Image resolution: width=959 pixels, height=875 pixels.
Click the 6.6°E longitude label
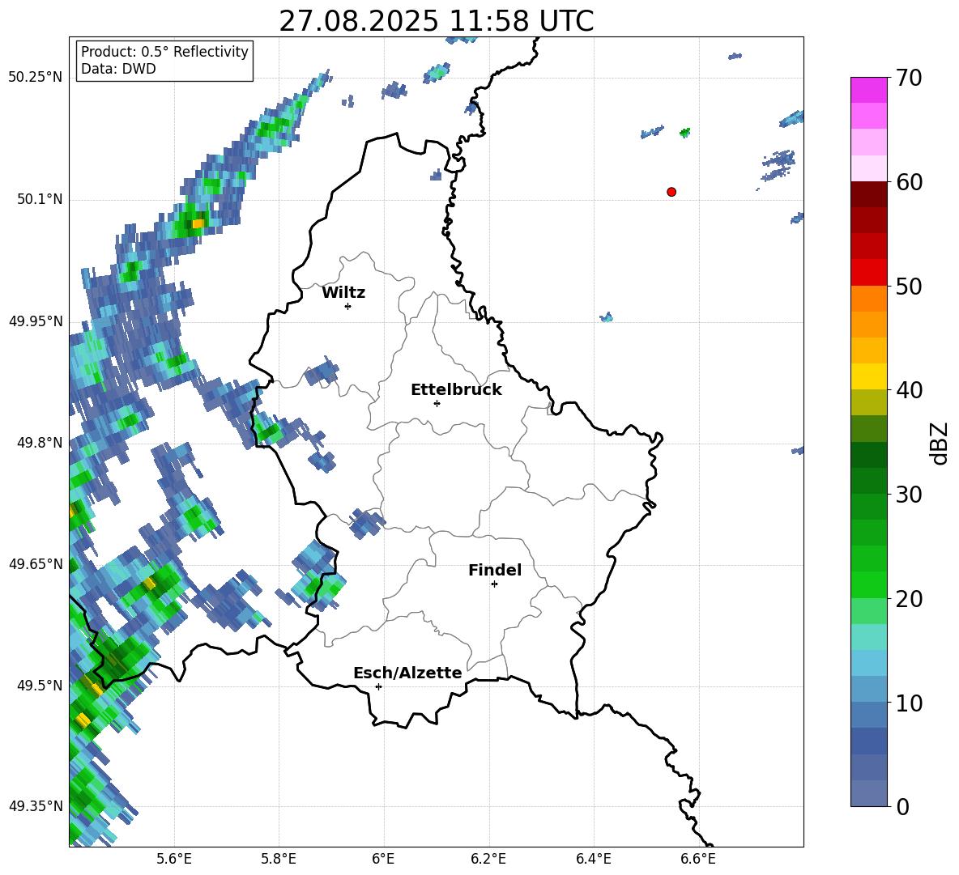point(698,859)
